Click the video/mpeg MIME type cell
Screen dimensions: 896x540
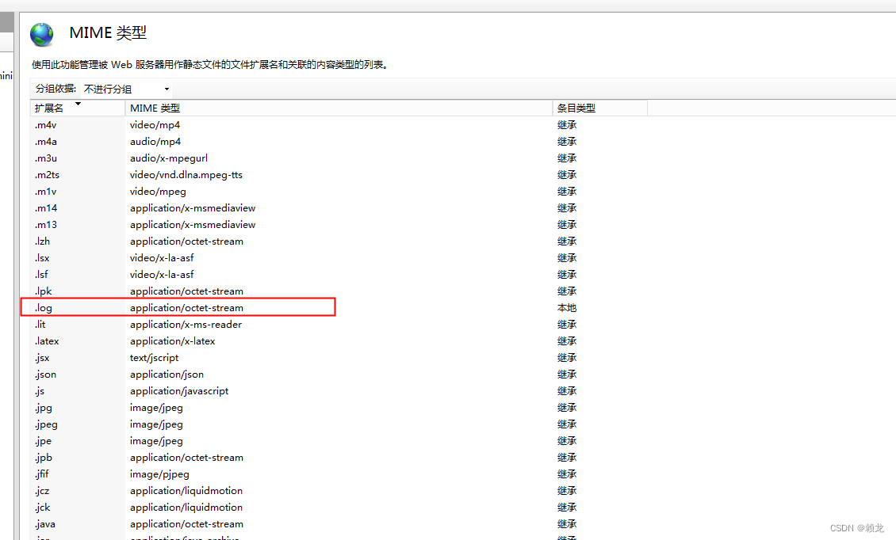tap(158, 192)
